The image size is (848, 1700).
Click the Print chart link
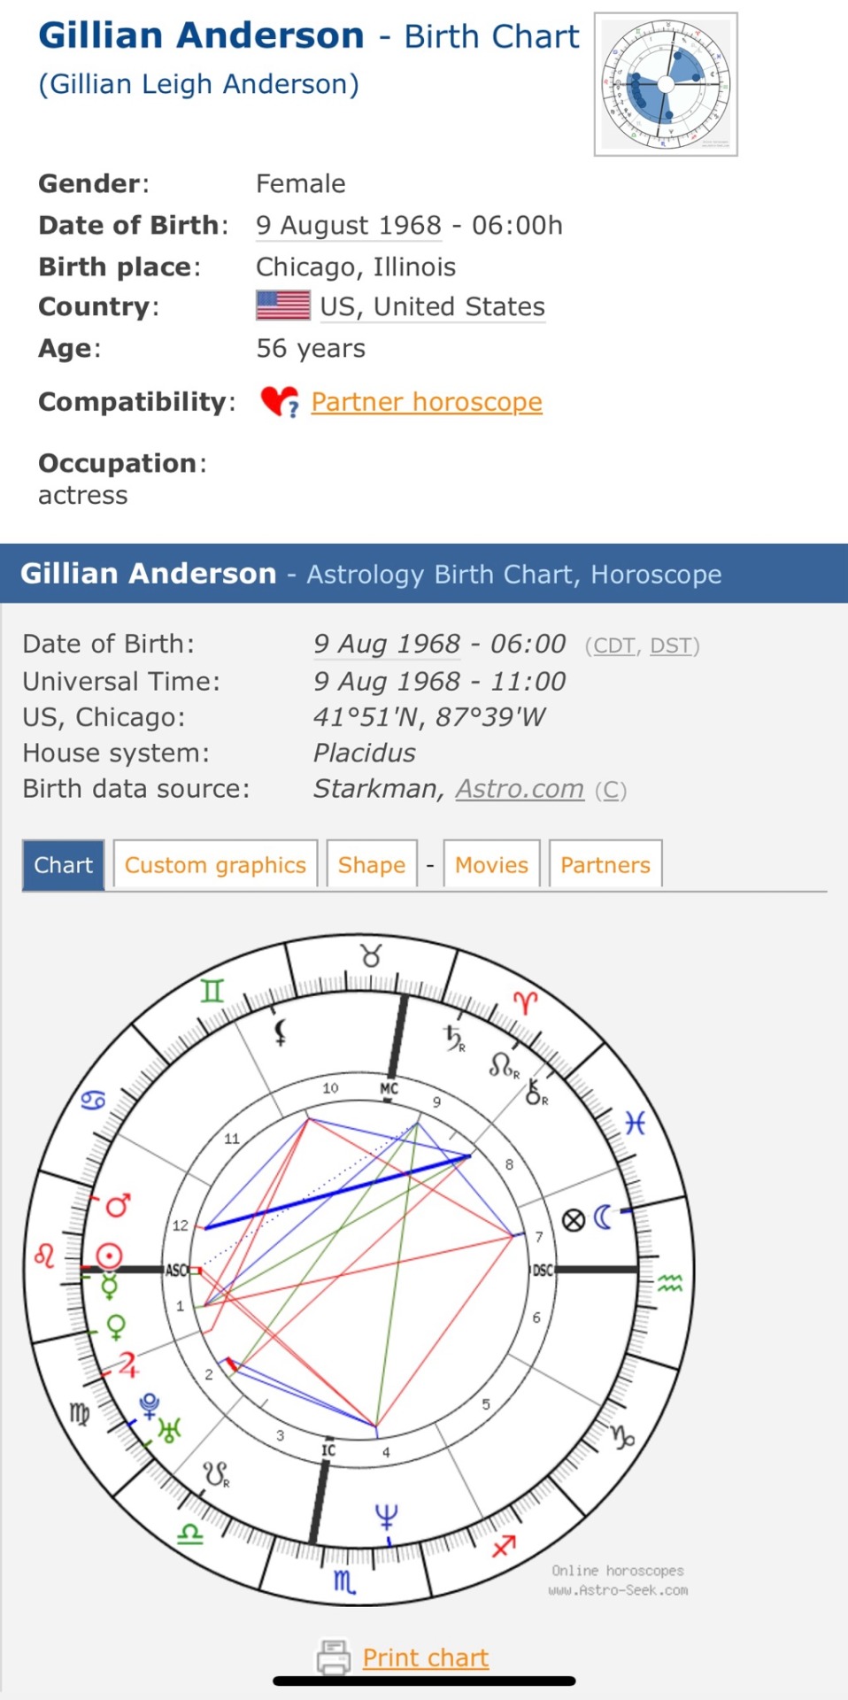pyautogui.click(x=426, y=1657)
